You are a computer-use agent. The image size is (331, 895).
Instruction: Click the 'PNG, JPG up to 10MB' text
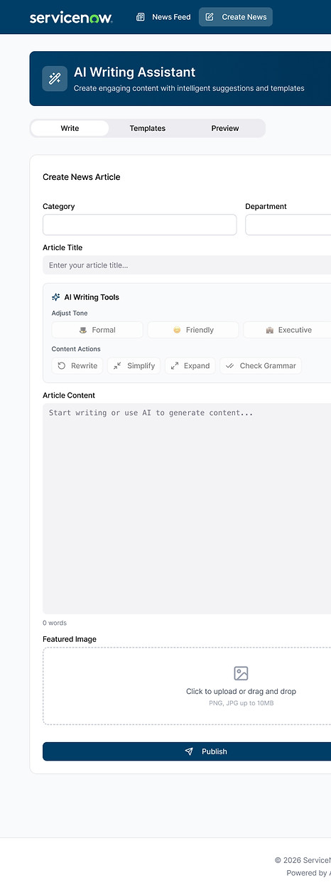point(241,703)
